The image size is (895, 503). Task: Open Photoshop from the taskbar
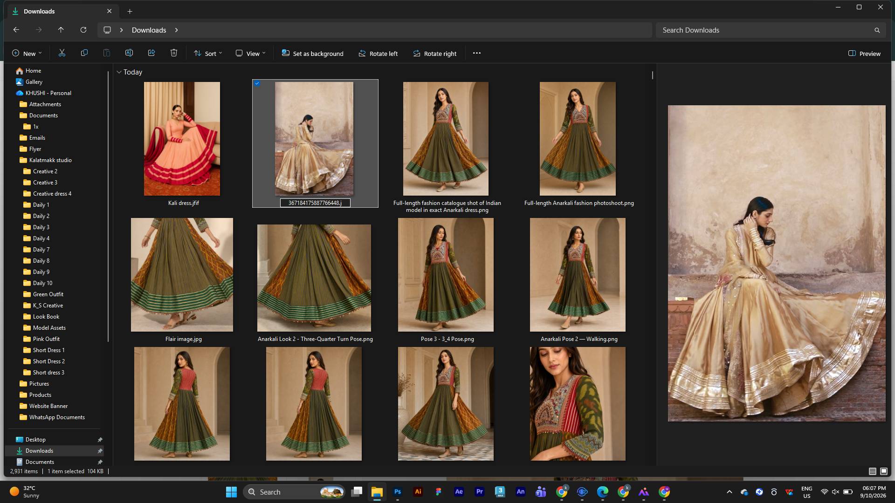point(398,492)
